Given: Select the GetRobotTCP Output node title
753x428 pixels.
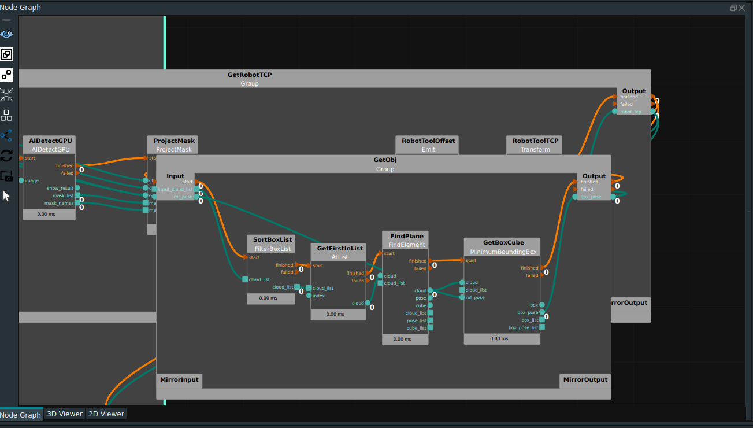Looking at the screenshot, I should 634,91.
